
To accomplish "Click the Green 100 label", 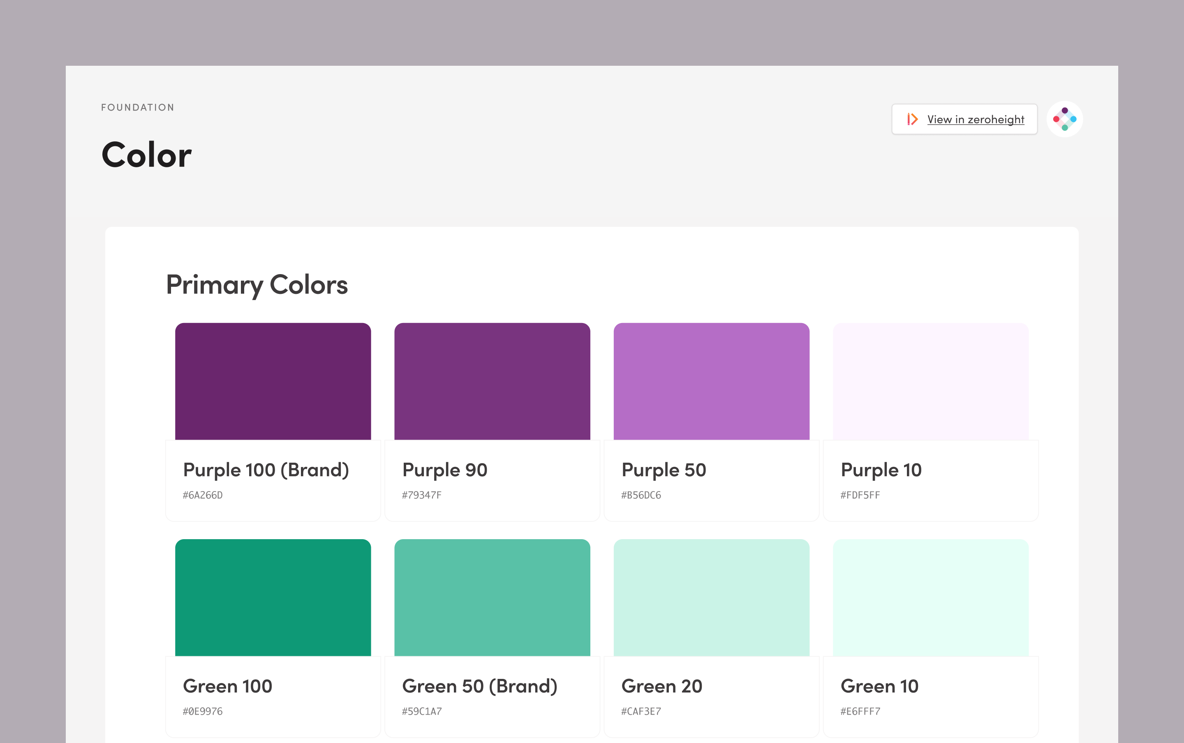I will pyautogui.click(x=228, y=686).
